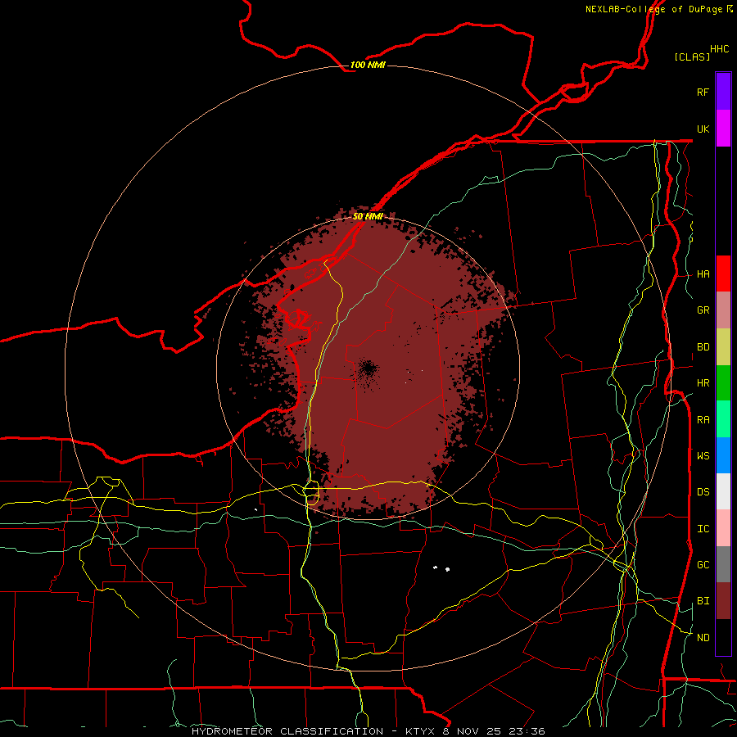
Task: Click the GC gray legend swatch
Action: [723, 564]
